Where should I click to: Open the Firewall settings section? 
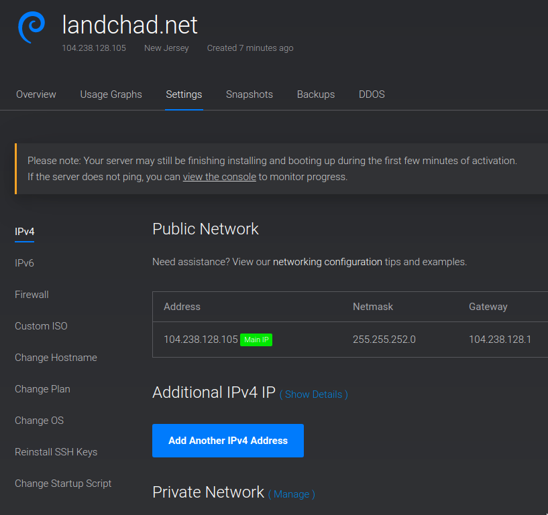coord(32,295)
